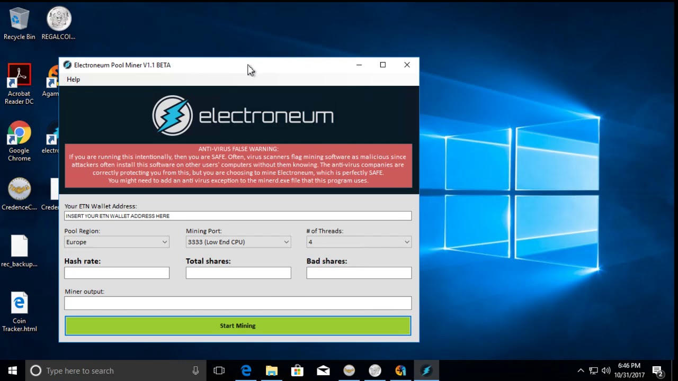Click the Total shares output box
Viewport: 678px width, 381px height.
tap(238, 273)
